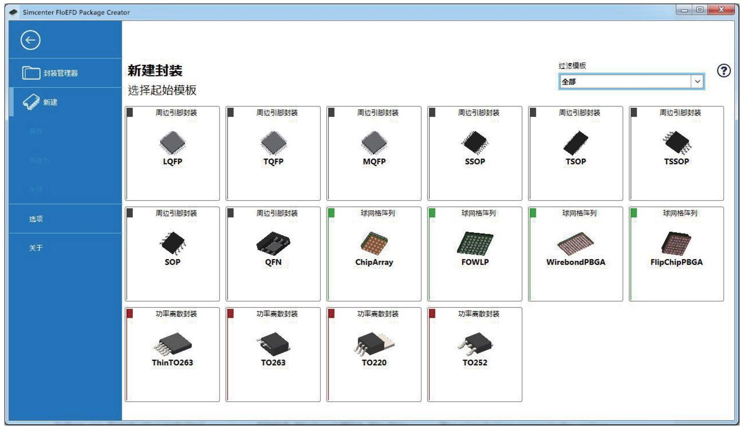
Task: Click the TSOP template label
Action: point(576,161)
